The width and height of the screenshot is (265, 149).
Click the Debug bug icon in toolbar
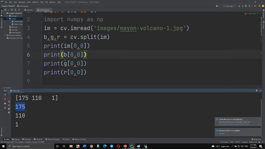pyautogui.click(x=243, y=6)
